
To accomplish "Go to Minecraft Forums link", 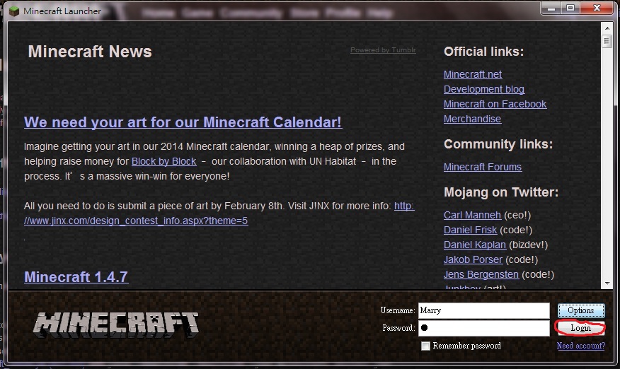I will pos(483,167).
